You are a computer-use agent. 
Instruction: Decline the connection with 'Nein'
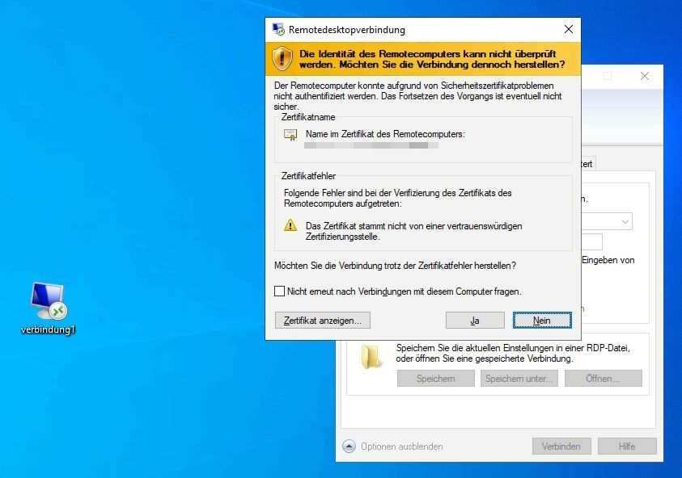541,321
